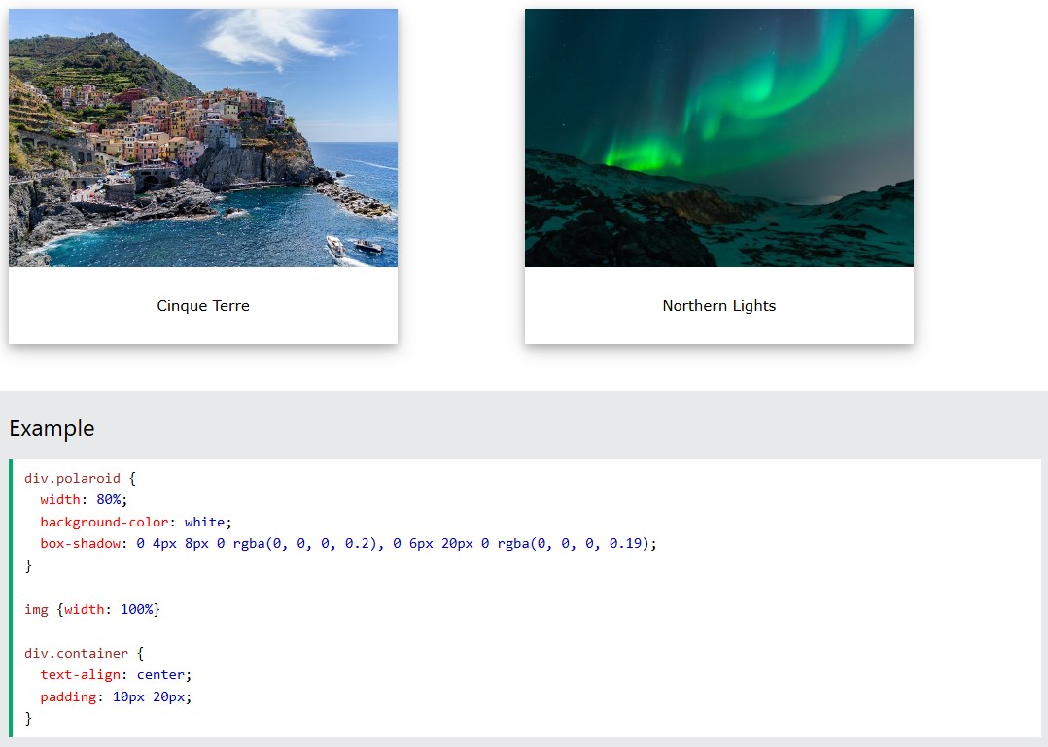Click the "width: 80%;" code line

pyautogui.click(x=84, y=500)
